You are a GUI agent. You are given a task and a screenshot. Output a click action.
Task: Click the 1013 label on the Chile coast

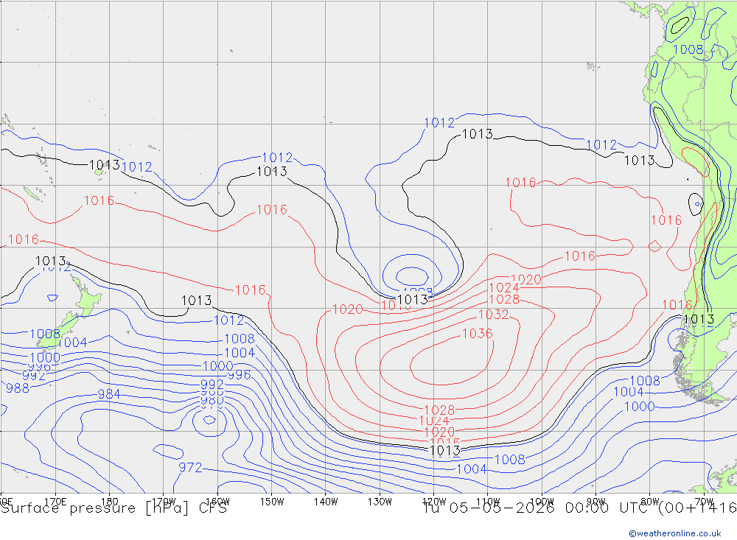point(699,320)
